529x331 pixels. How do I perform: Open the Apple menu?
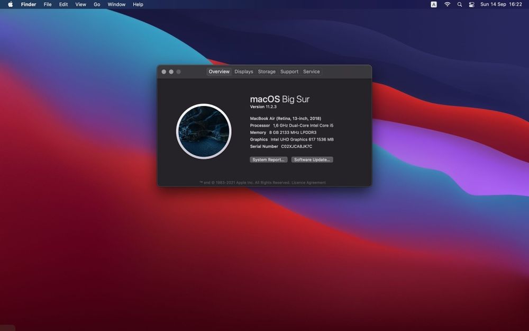[11, 4]
